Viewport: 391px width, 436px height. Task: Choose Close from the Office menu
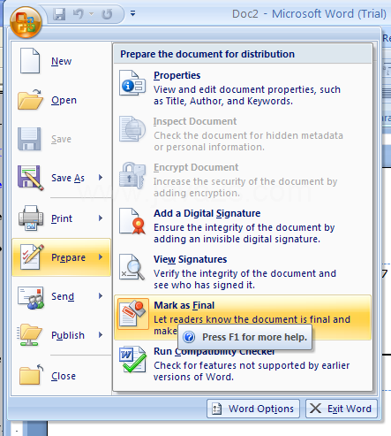(61, 376)
